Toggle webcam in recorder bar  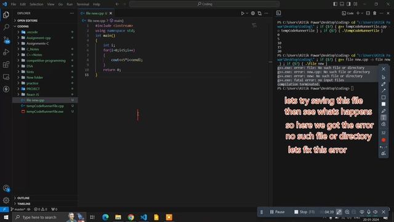coord(362,212)
